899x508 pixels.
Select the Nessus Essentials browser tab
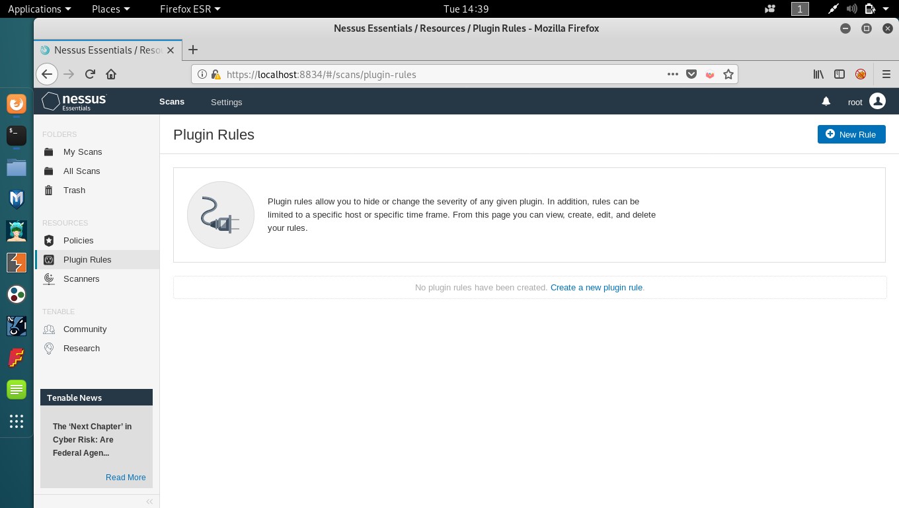pyautogui.click(x=107, y=50)
